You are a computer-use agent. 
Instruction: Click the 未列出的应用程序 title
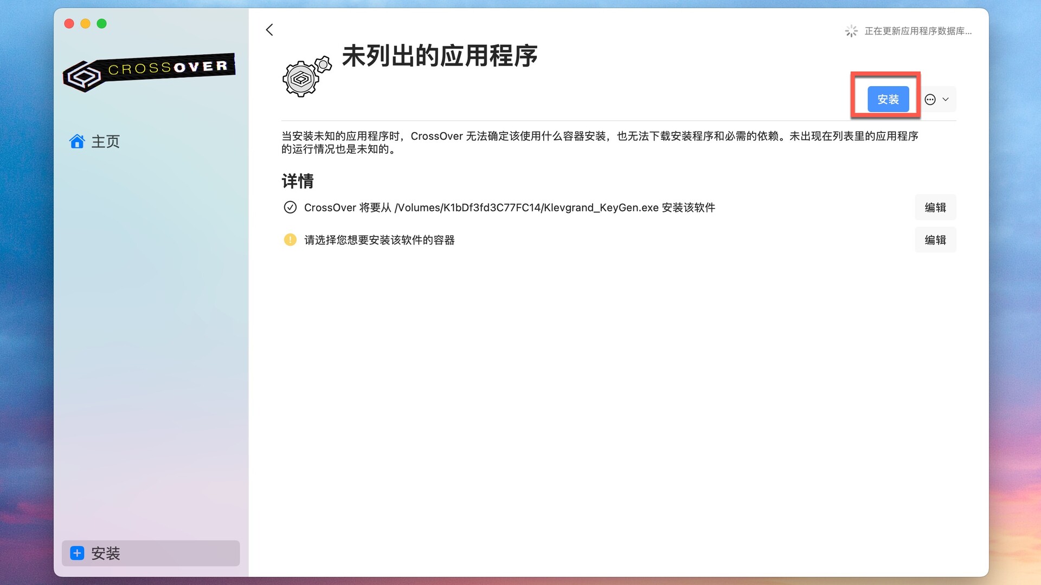440,56
